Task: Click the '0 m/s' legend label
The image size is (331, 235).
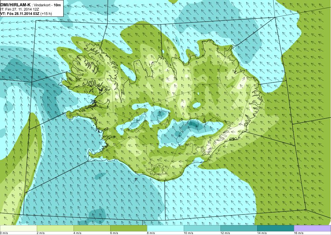Action: [4, 233]
